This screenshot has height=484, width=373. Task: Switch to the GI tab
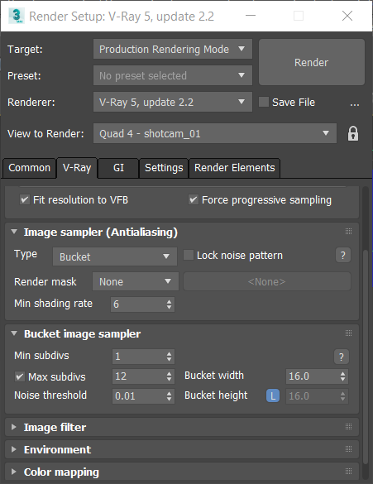pos(118,168)
